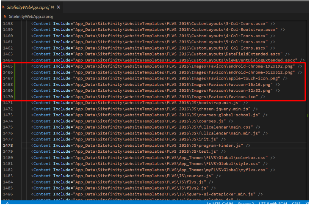Click the android-chrome-192x192.png line
310x206 pixels.
click(167, 66)
